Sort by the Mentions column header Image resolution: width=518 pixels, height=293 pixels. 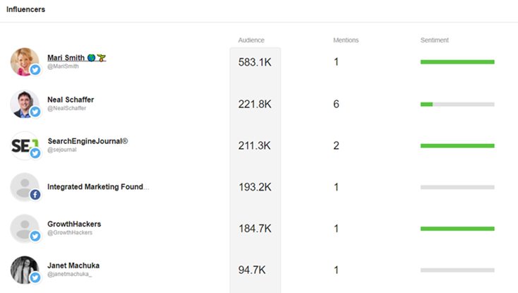(x=346, y=40)
